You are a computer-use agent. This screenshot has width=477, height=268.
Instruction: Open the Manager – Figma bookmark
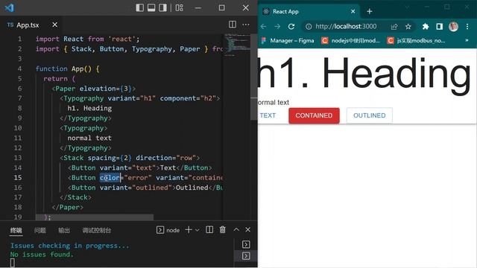point(288,40)
